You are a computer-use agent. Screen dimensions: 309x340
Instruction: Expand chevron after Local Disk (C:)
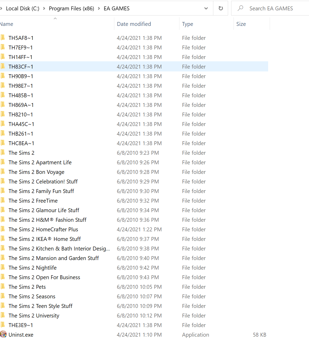[44, 9]
